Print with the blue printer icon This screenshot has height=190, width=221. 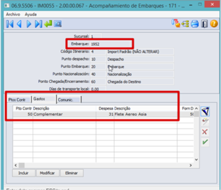(x=195, y=24)
